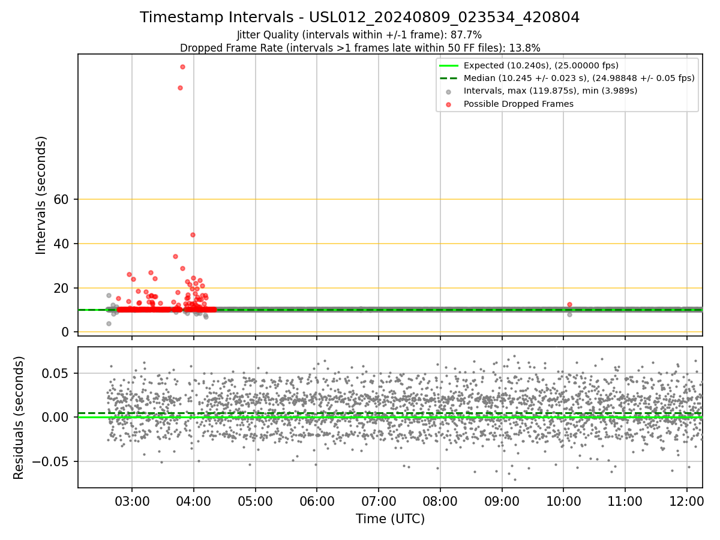The image size is (720, 540).
Task: Select the 'Dropped Frame Rate' 13.8% subtitle line
Action: pos(360,48)
